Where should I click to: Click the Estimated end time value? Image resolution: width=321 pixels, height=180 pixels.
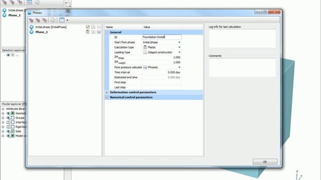coord(174,77)
